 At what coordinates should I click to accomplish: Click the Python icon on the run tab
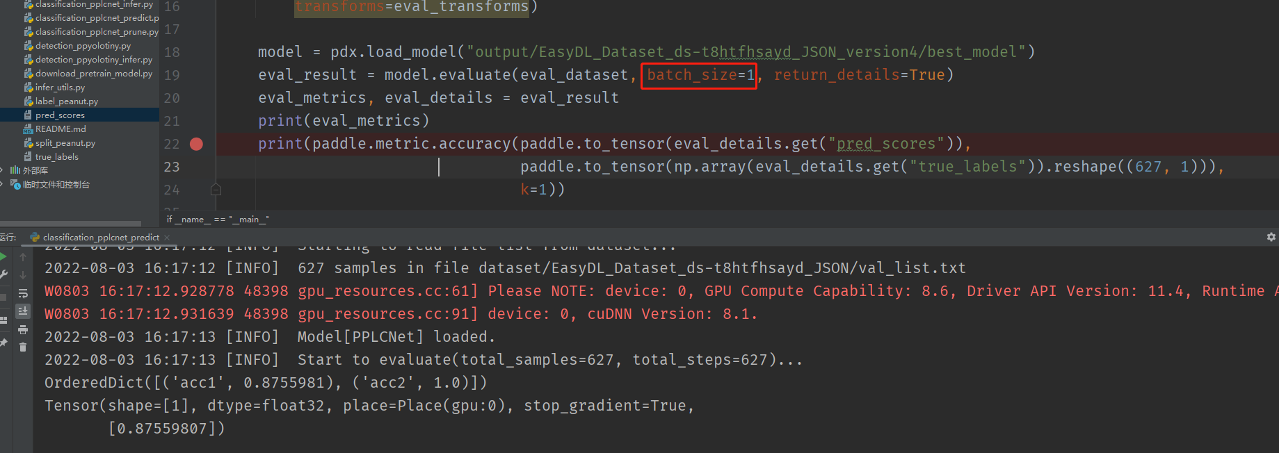(x=35, y=238)
